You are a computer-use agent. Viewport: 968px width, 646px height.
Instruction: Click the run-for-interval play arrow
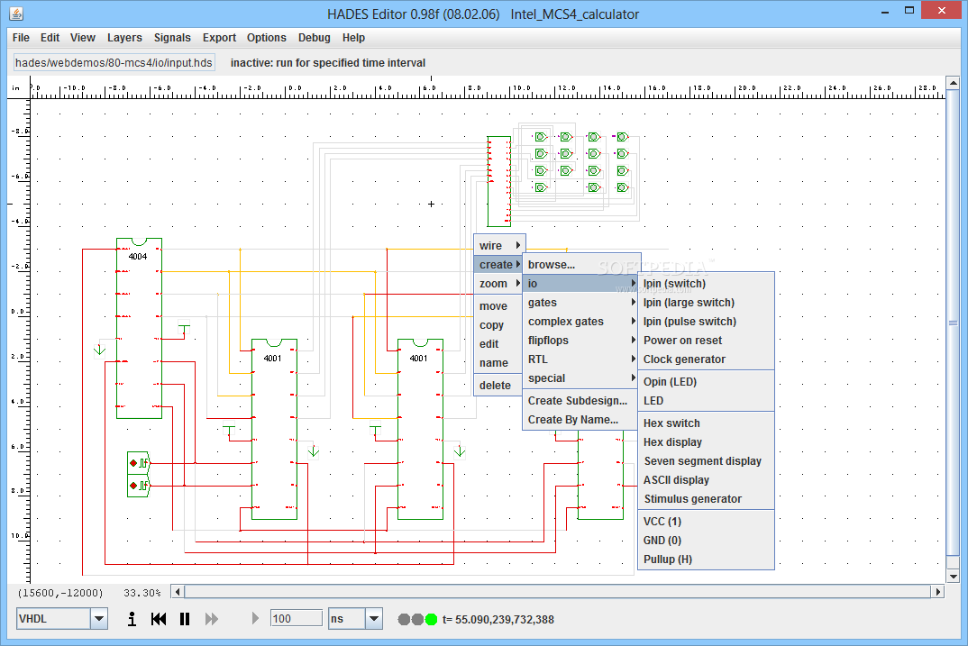(x=255, y=618)
